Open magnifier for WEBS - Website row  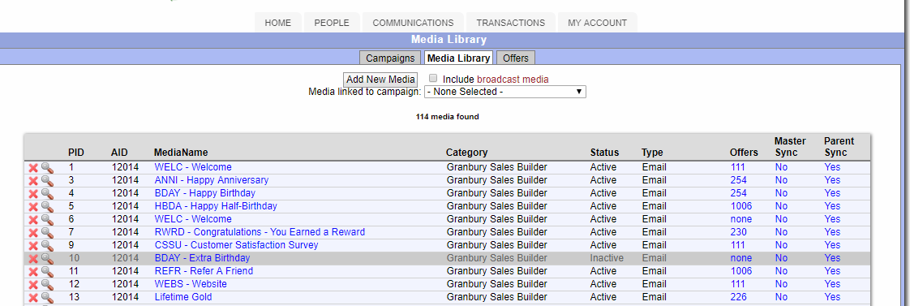pyautogui.click(x=47, y=284)
